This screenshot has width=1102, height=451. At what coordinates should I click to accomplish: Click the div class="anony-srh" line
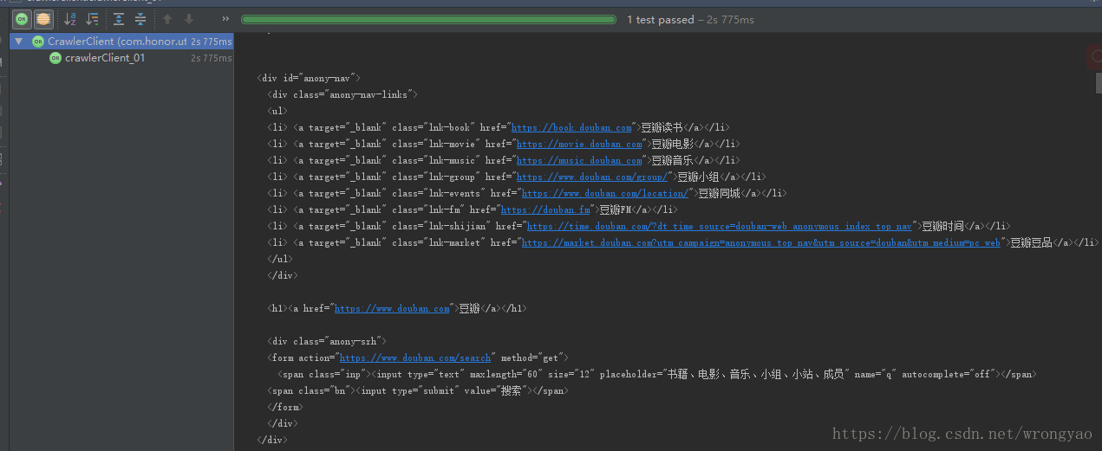click(x=327, y=341)
